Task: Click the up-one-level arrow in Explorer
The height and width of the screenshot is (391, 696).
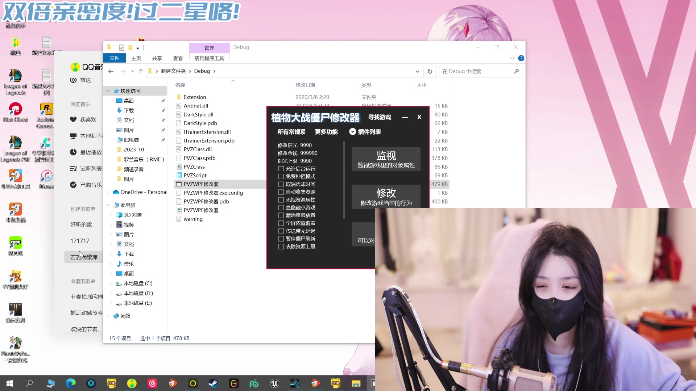Action: 141,71
